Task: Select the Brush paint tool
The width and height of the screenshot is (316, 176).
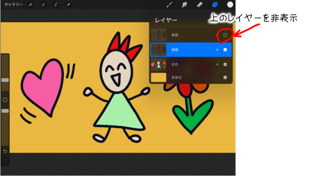Action: click(x=169, y=4)
